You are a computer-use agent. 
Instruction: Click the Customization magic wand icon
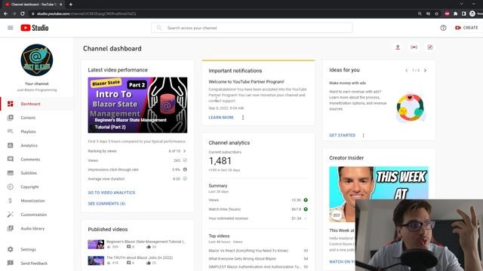10,215
